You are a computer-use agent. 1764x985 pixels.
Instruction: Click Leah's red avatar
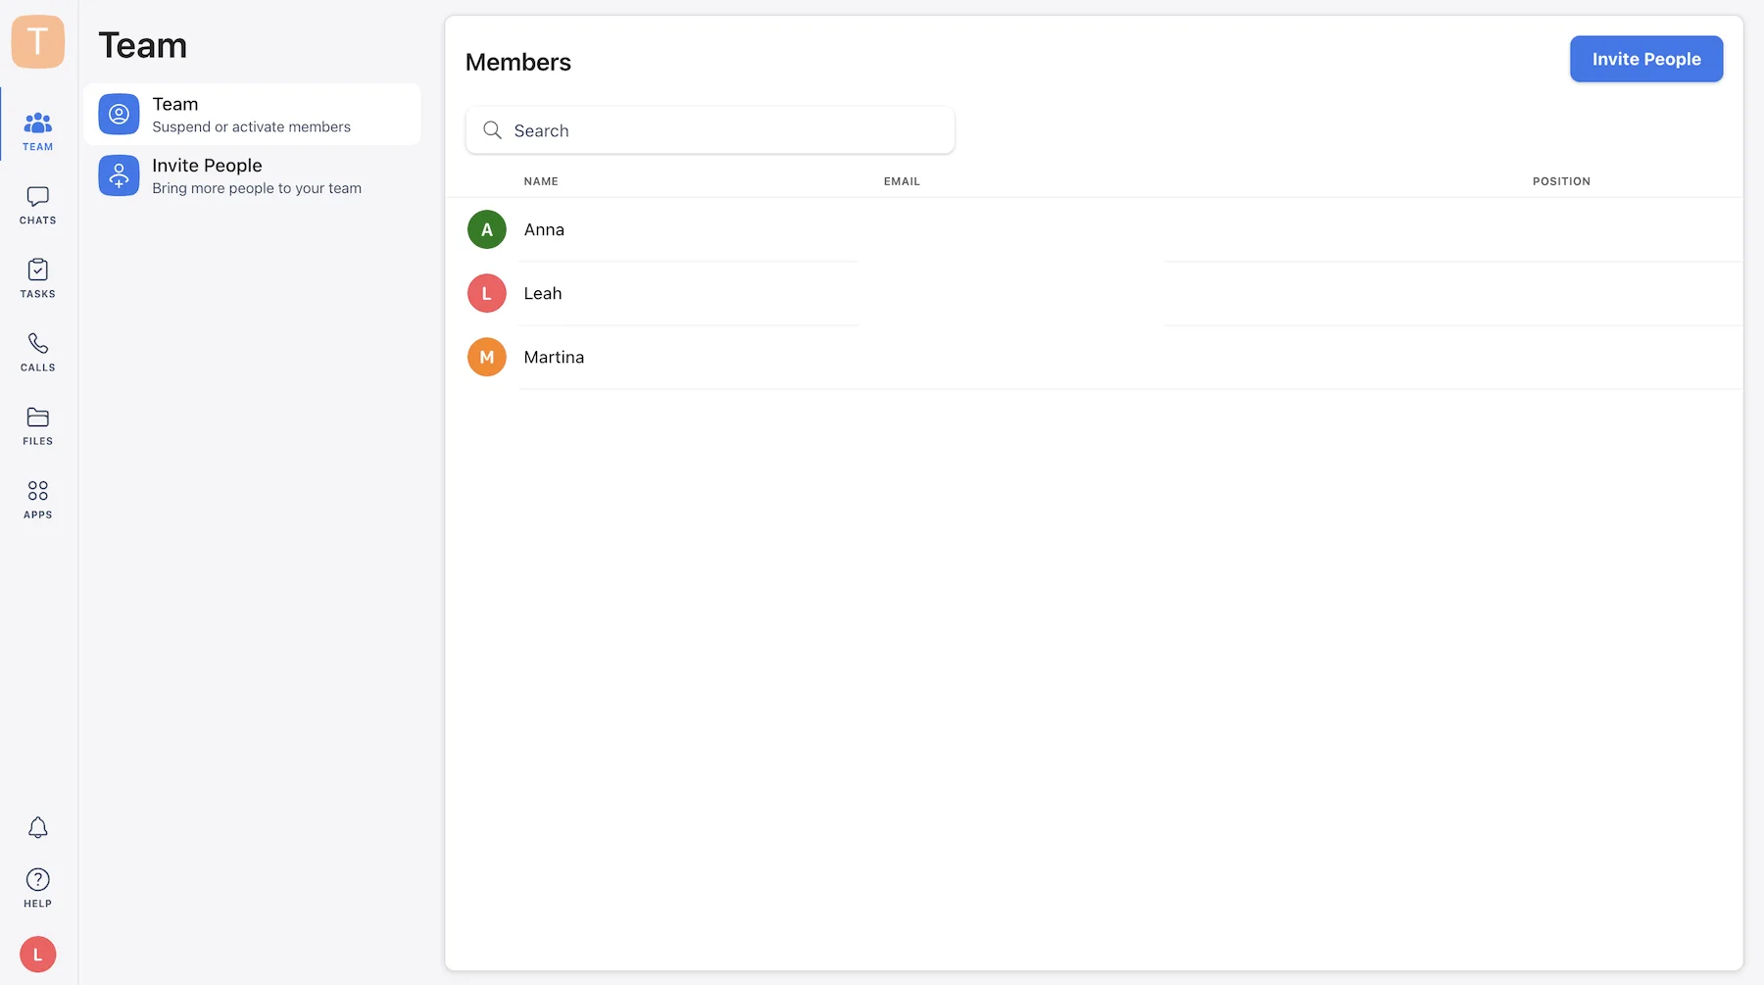pos(486,293)
